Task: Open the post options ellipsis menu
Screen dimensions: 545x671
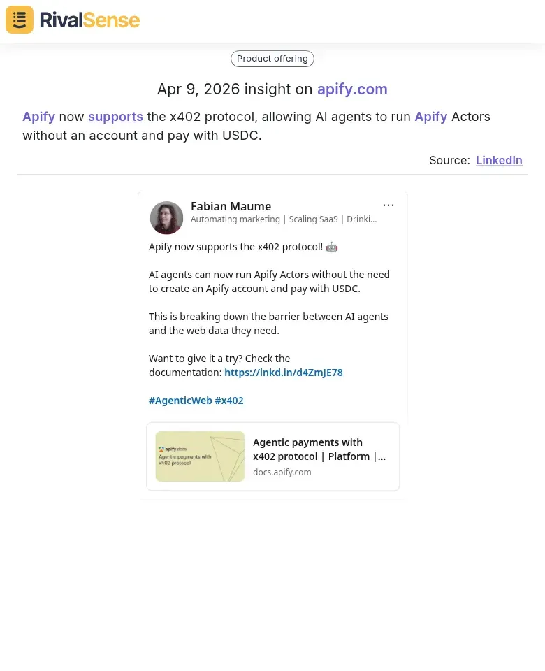Action: [388, 205]
